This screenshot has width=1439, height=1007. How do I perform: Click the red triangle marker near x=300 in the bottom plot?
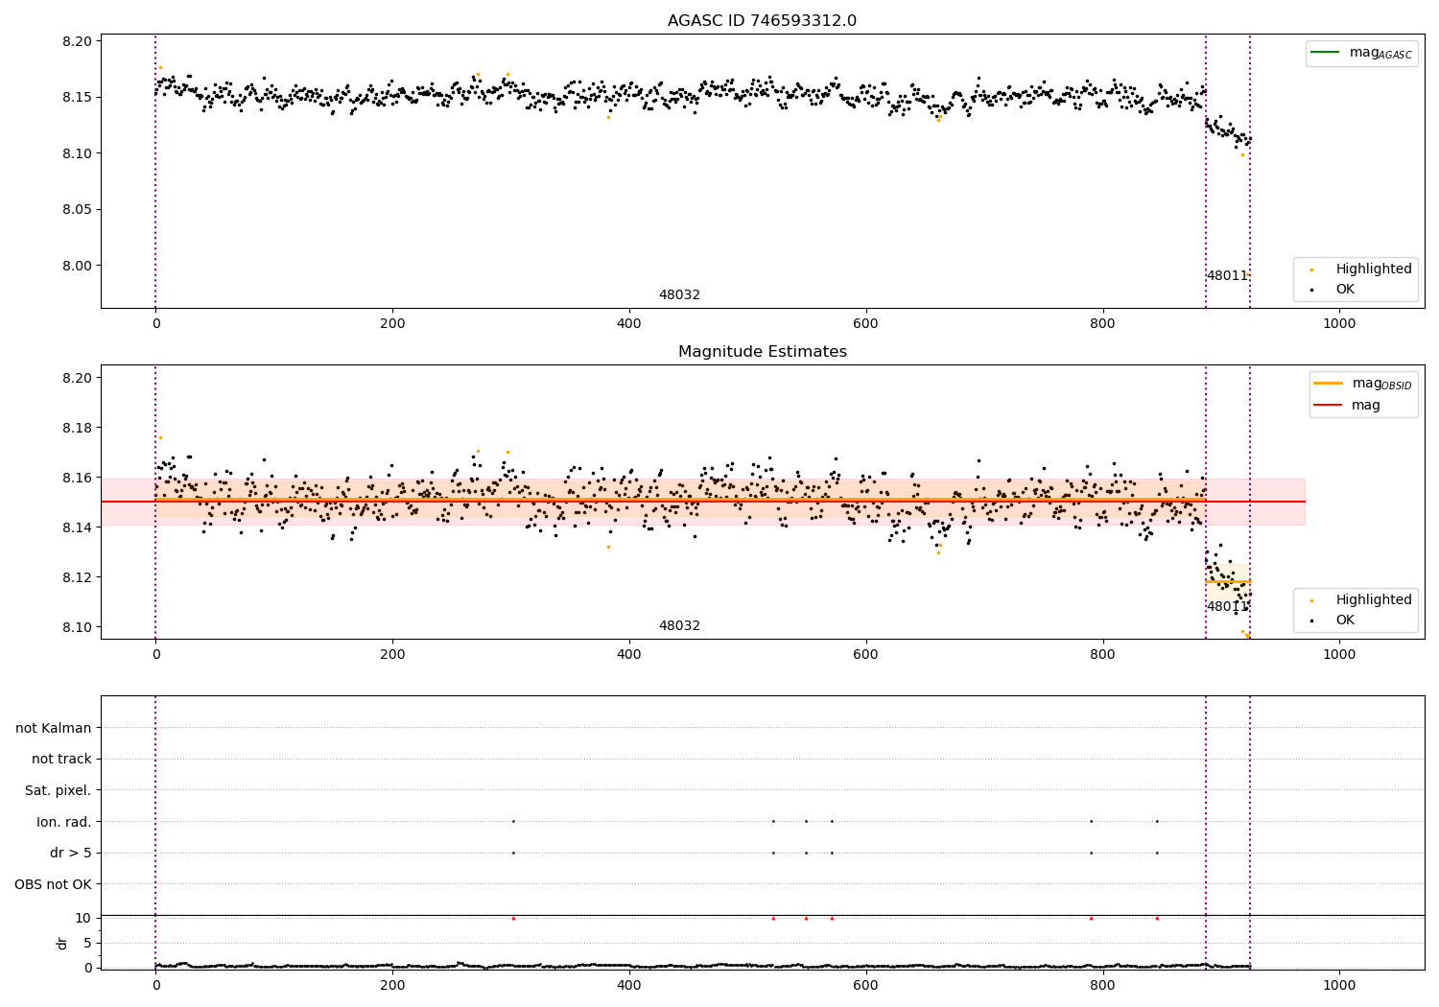pos(513,918)
